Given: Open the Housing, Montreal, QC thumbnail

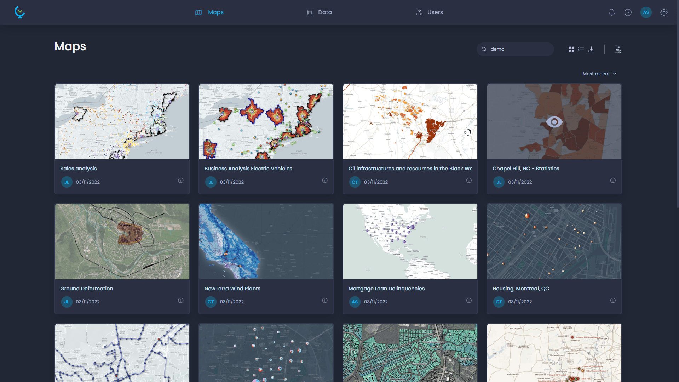Looking at the screenshot, I should tap(554, 241).
